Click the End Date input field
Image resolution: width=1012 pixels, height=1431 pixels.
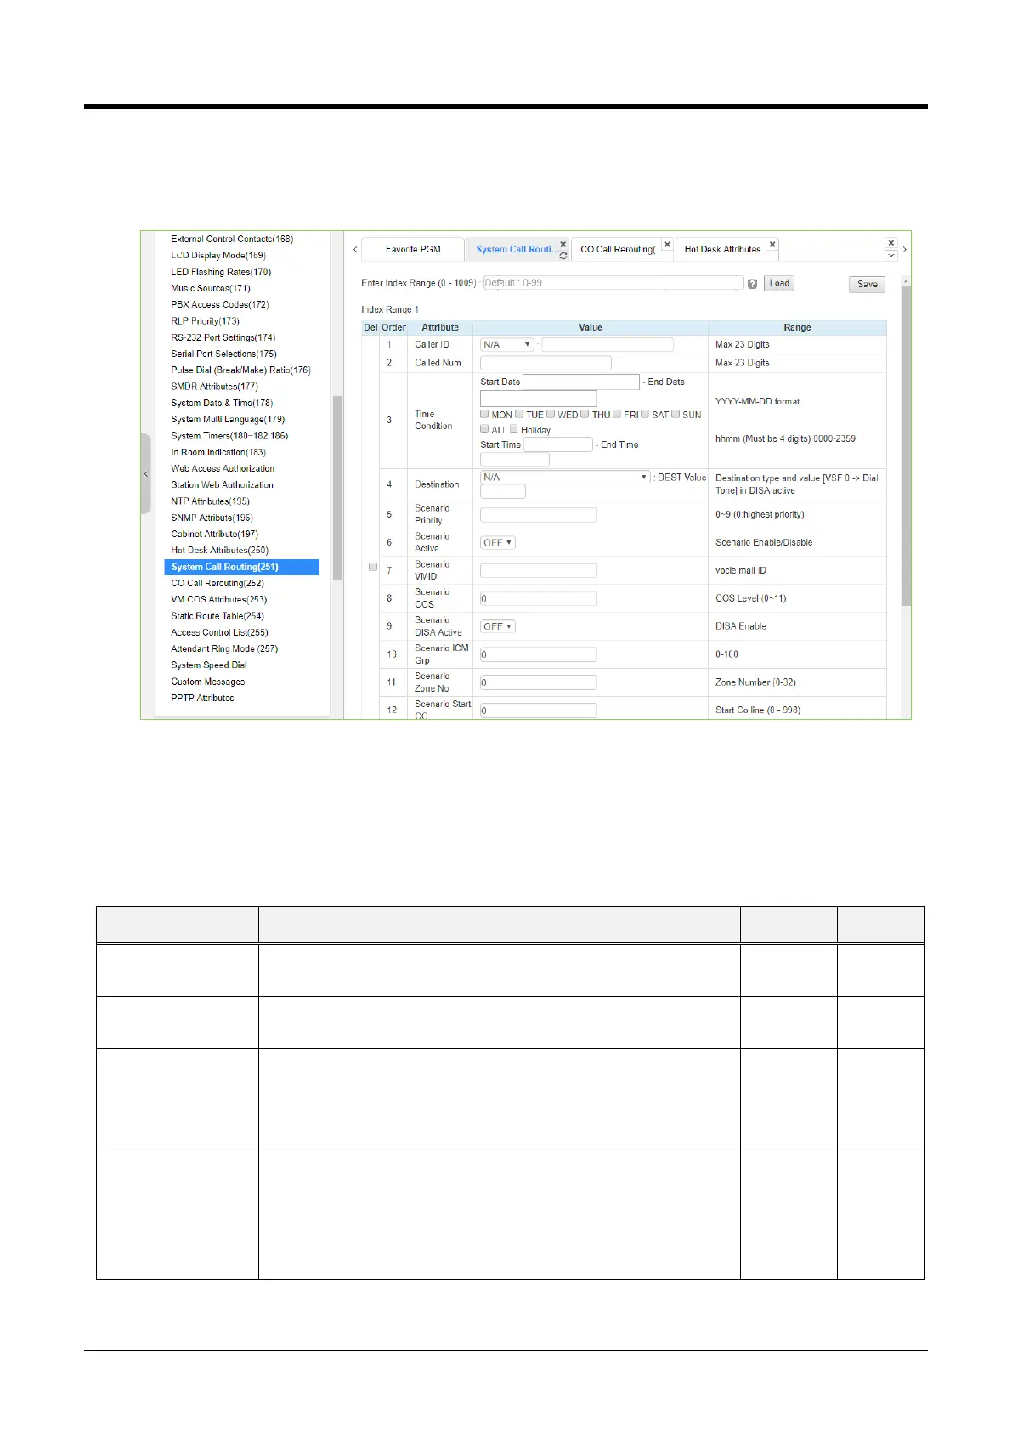[539, 398]
